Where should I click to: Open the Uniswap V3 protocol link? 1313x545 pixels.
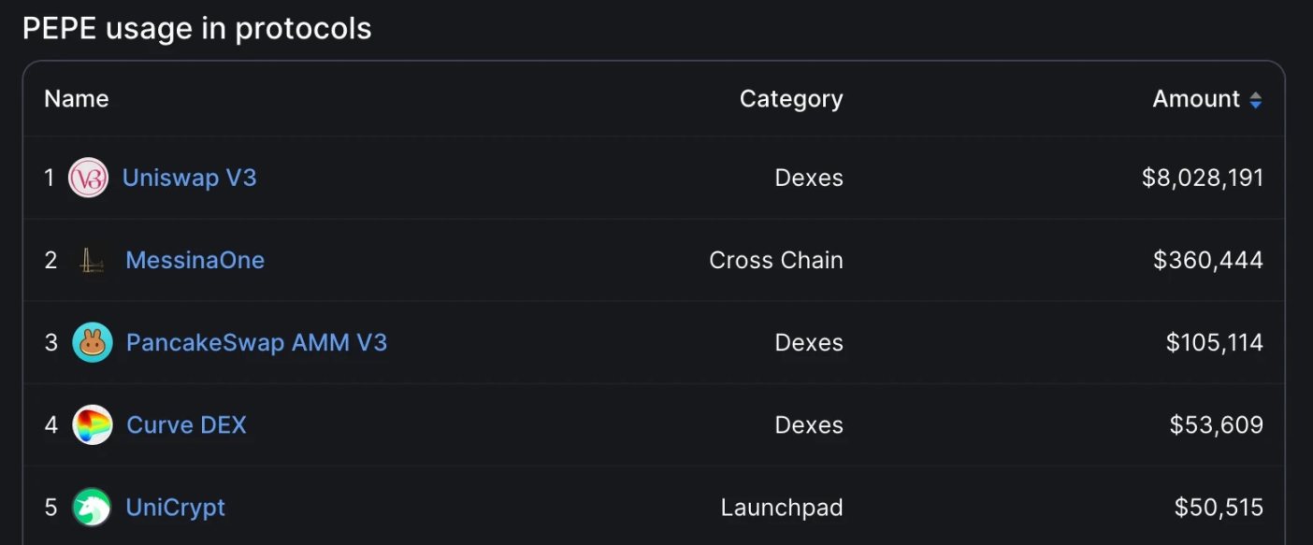(190, 178)
